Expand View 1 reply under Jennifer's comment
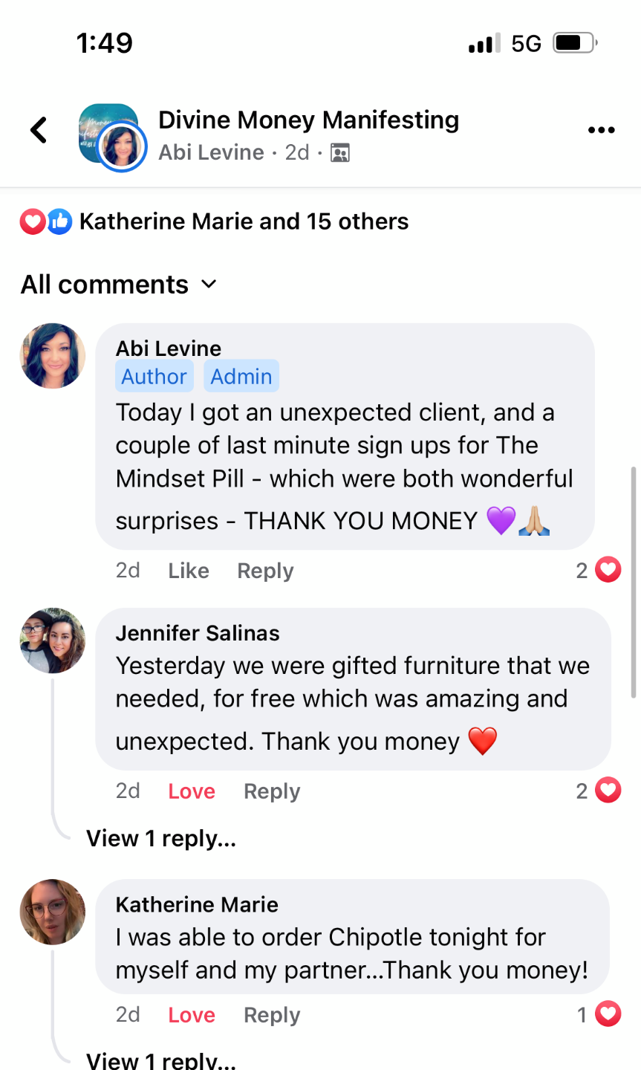The image size is (641, 1070). [161, 838]
